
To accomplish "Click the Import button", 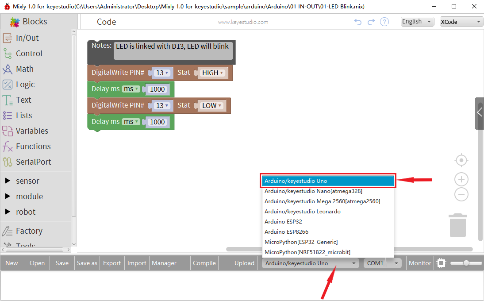I will [137, 263].
